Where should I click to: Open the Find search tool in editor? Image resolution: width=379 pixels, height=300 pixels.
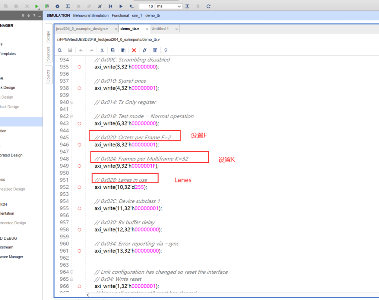60,50
